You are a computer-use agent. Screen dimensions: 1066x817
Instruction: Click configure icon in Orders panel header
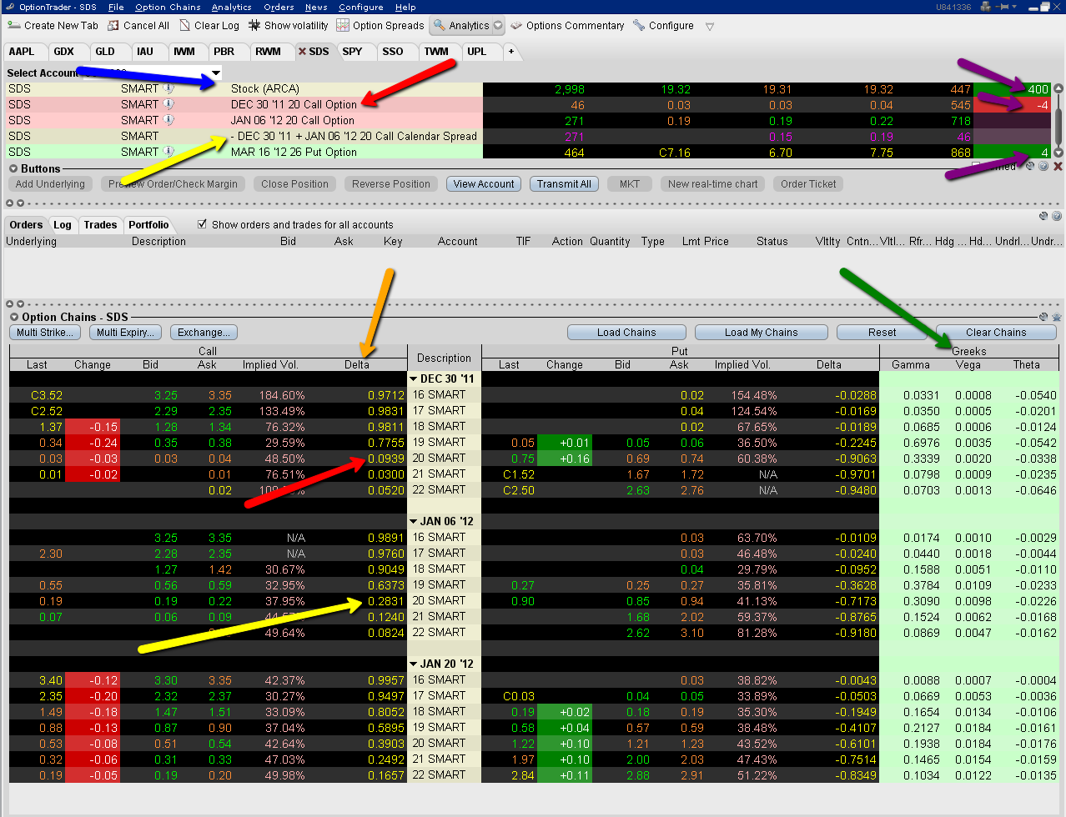(x=1043, y=216)
